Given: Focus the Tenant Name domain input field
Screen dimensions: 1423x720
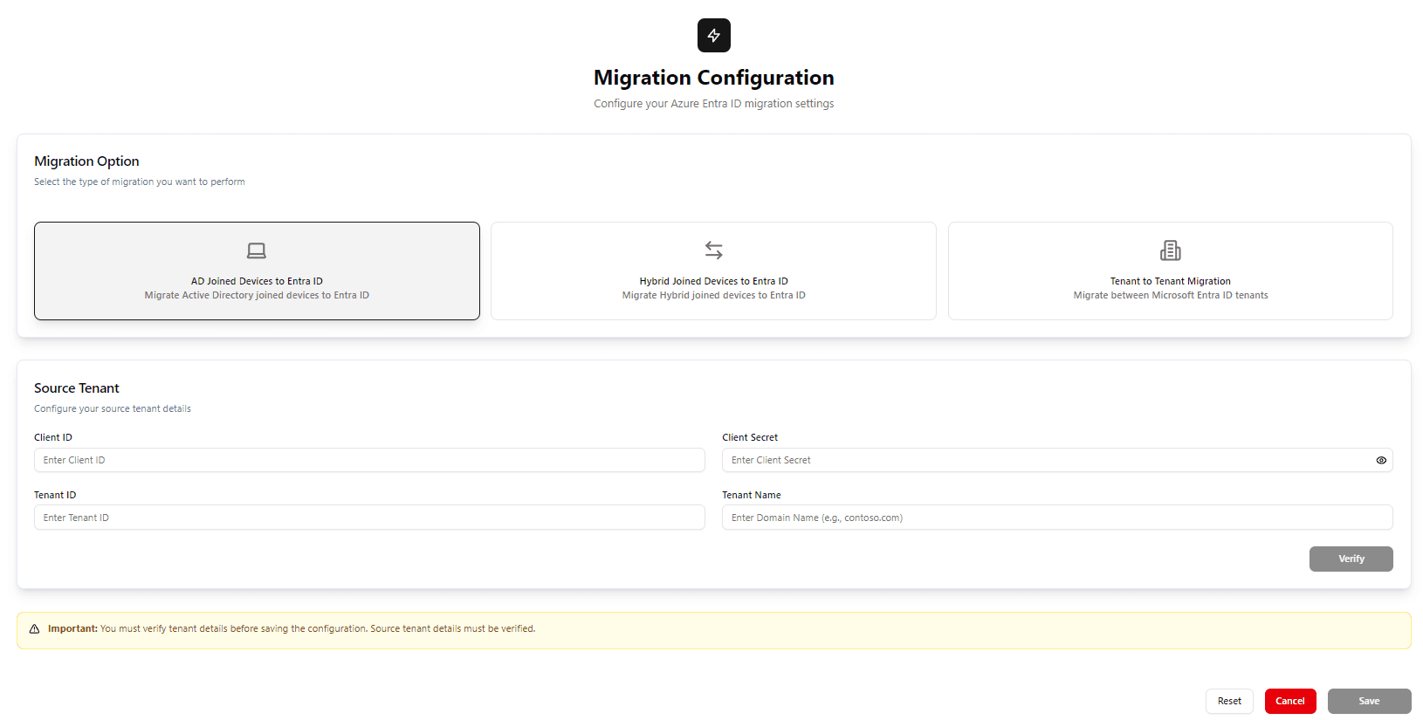Looking at the screenshot, I should tap(1057, 518).
